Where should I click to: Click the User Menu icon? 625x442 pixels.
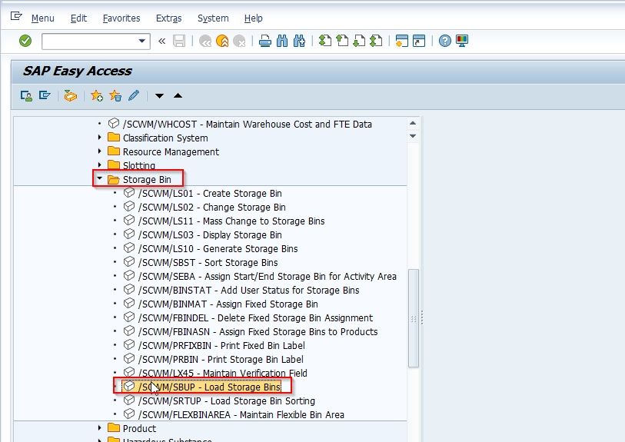(x=26, y=95)
